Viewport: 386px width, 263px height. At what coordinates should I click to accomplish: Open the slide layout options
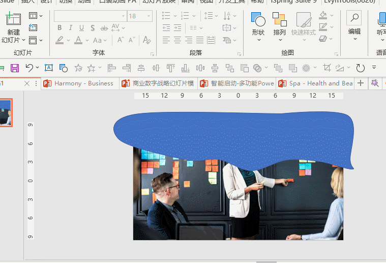(36, 16)
